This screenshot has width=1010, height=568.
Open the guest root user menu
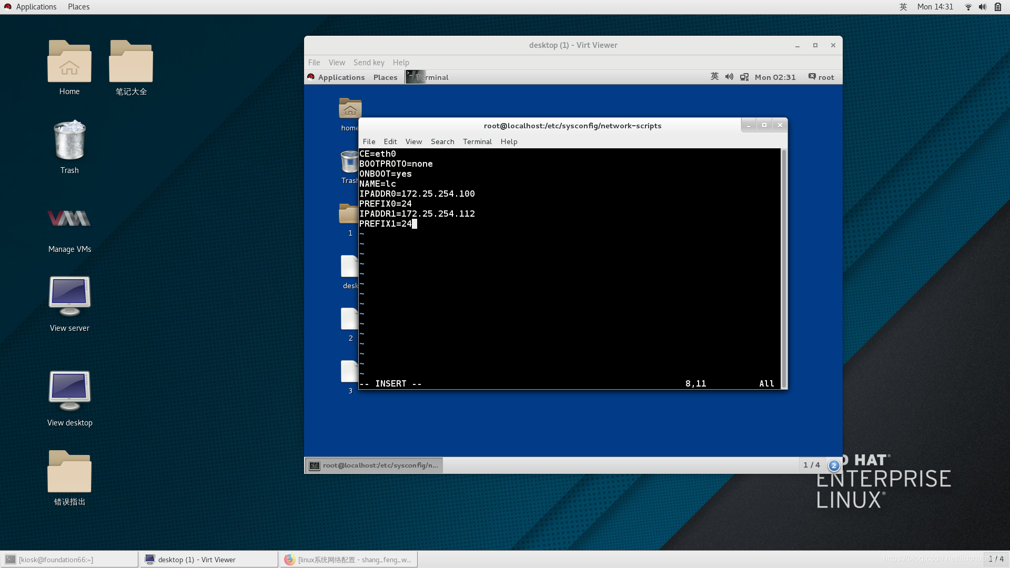coord(821,77)
